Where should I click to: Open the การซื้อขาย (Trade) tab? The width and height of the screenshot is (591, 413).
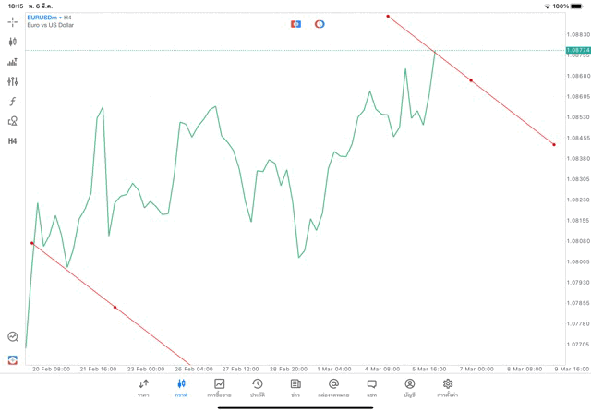[x=219, y=388]
